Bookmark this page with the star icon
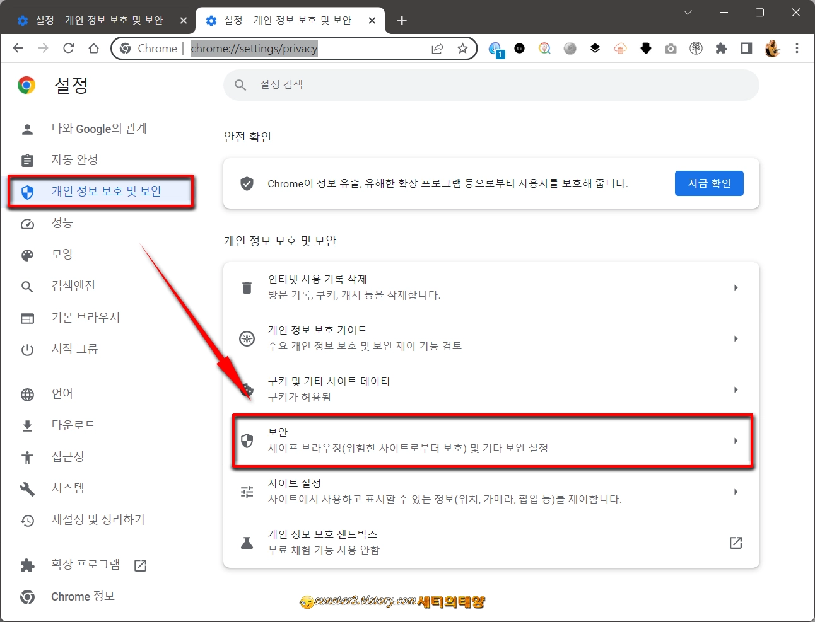 point(462,48)
